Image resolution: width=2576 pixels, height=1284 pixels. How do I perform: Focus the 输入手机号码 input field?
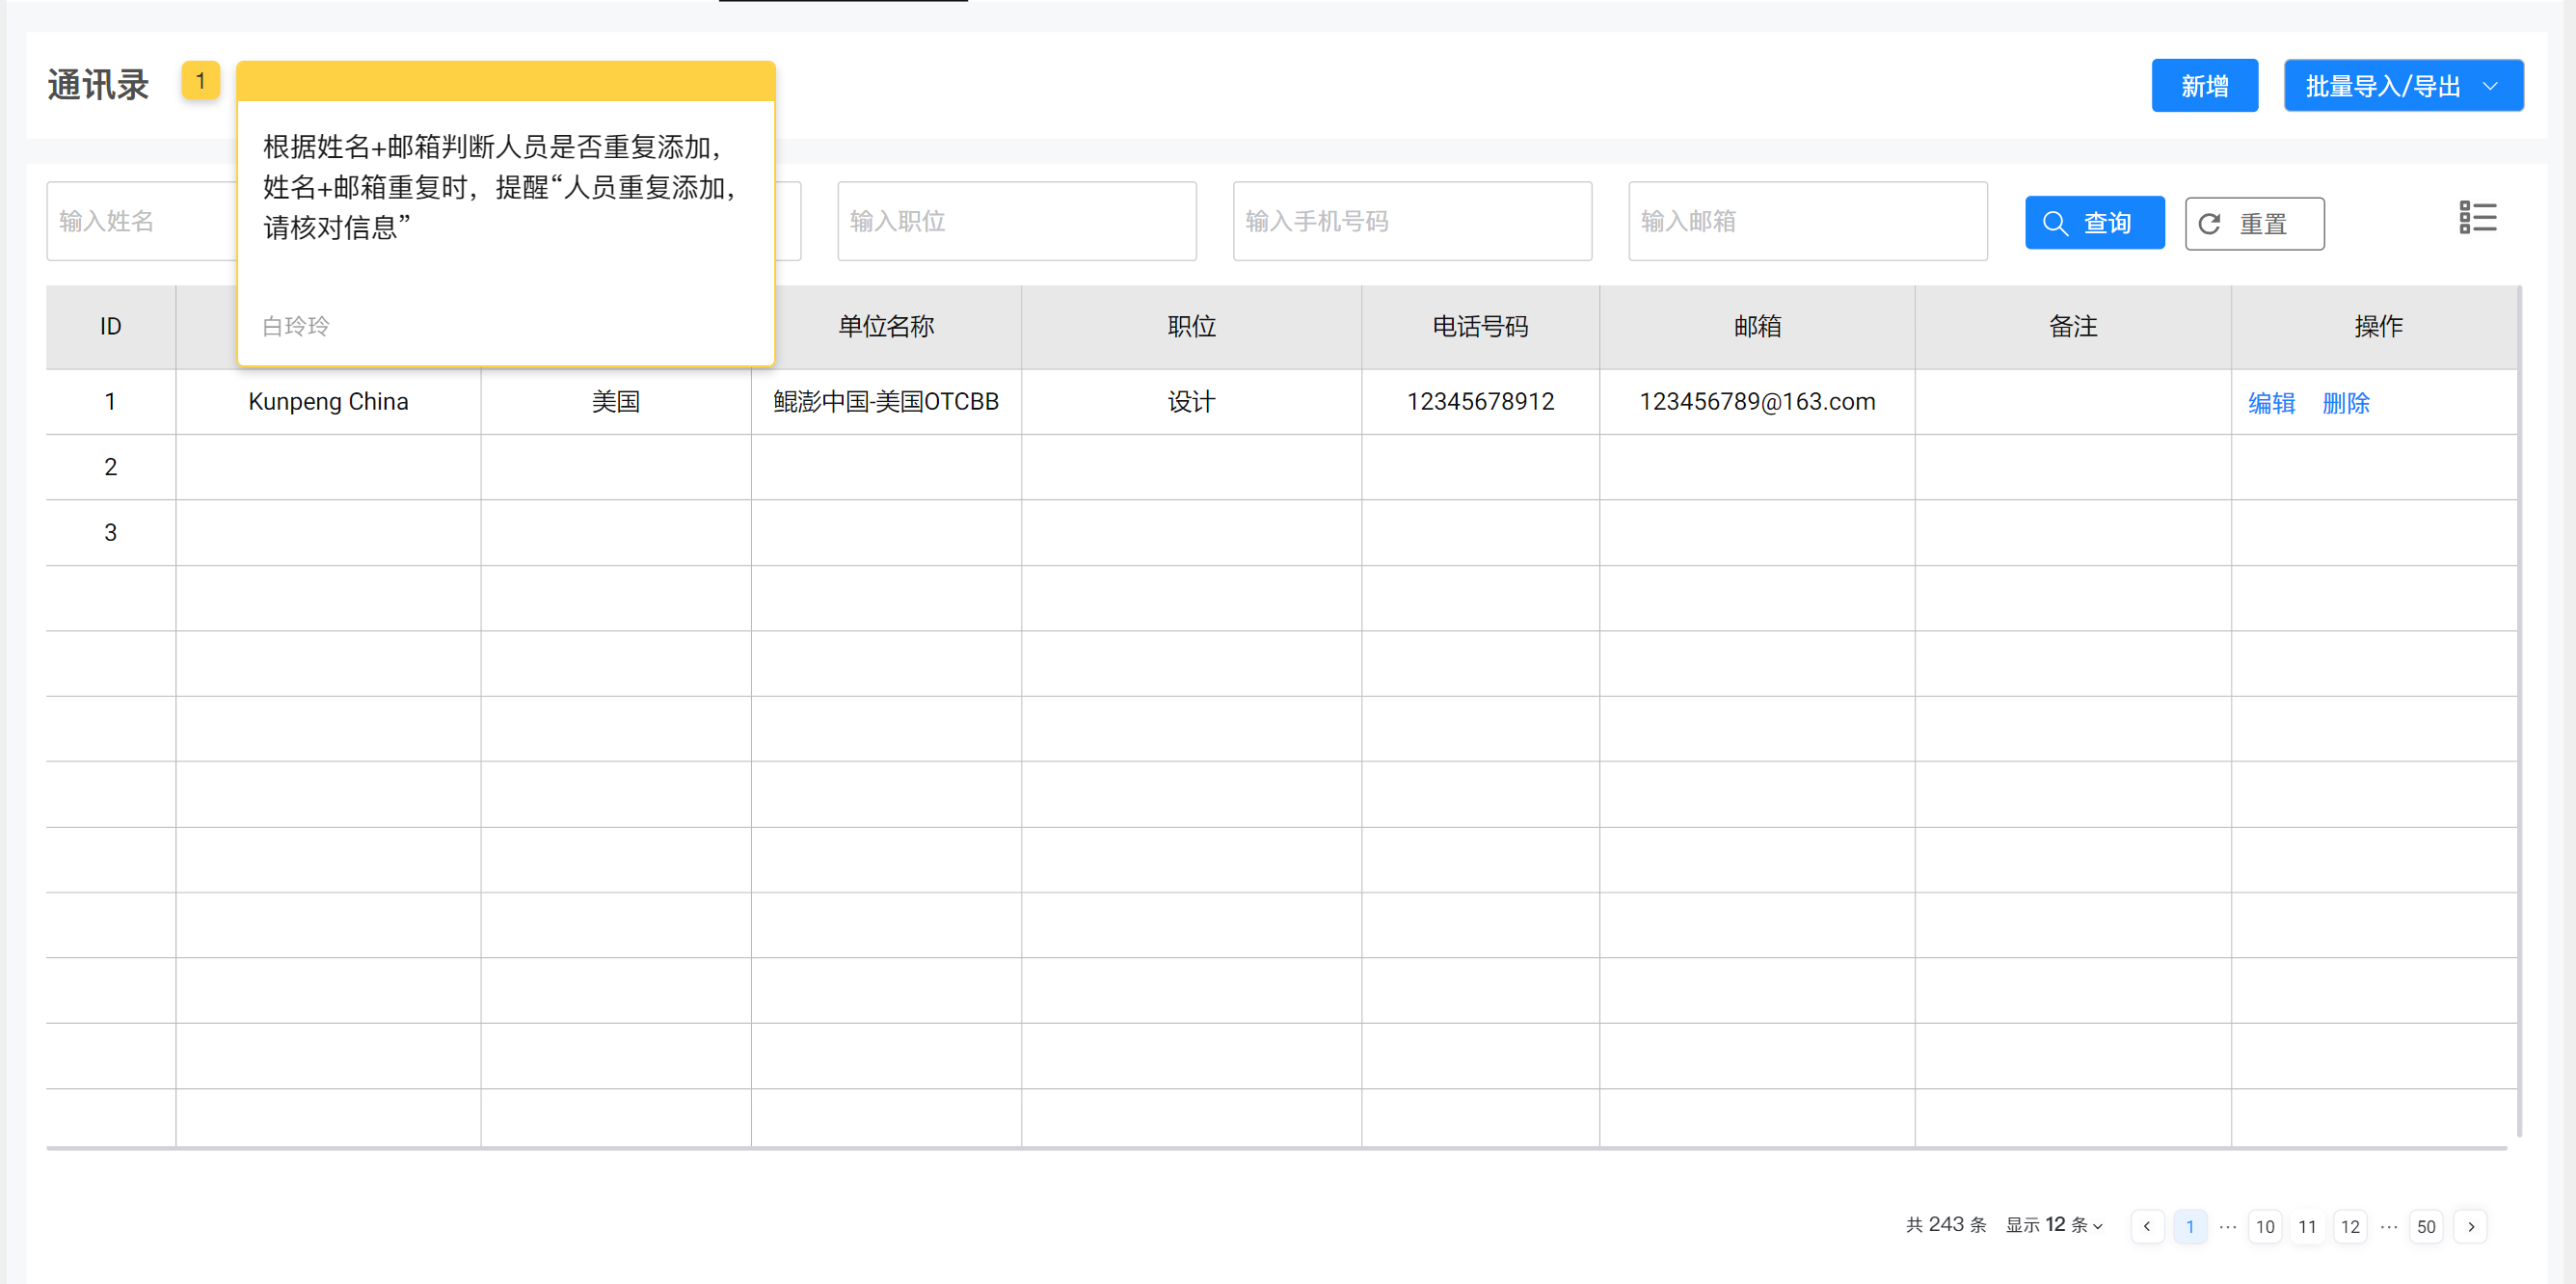coord(1411,221)
